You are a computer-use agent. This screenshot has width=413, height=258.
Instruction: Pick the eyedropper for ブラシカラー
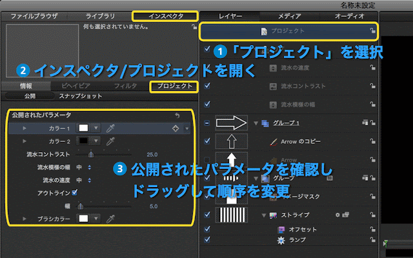coord(110,219)
